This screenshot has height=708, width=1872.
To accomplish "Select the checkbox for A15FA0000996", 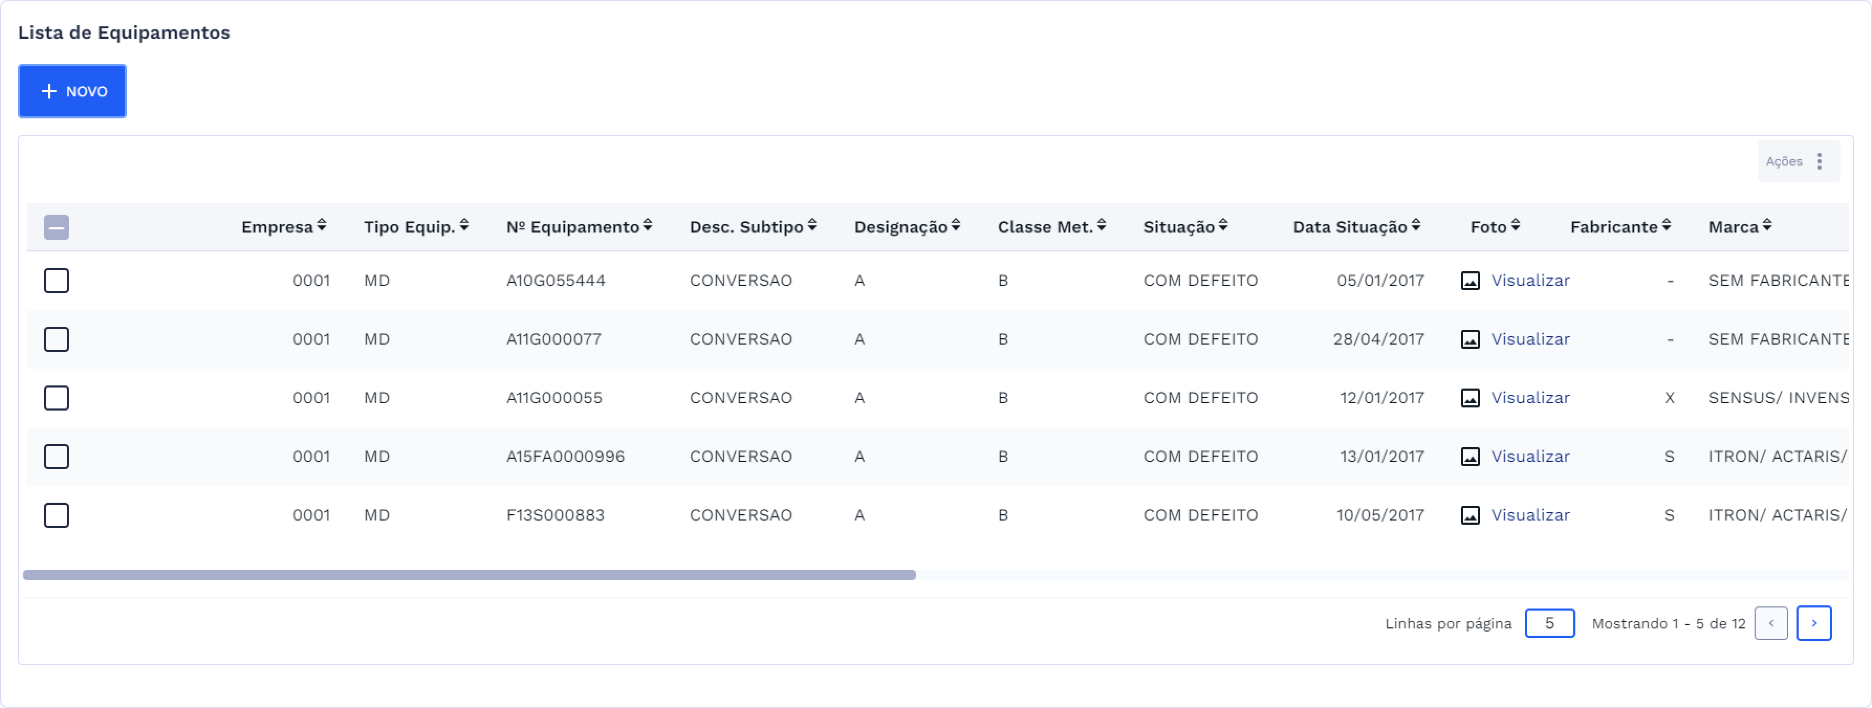I will (57, 457).
